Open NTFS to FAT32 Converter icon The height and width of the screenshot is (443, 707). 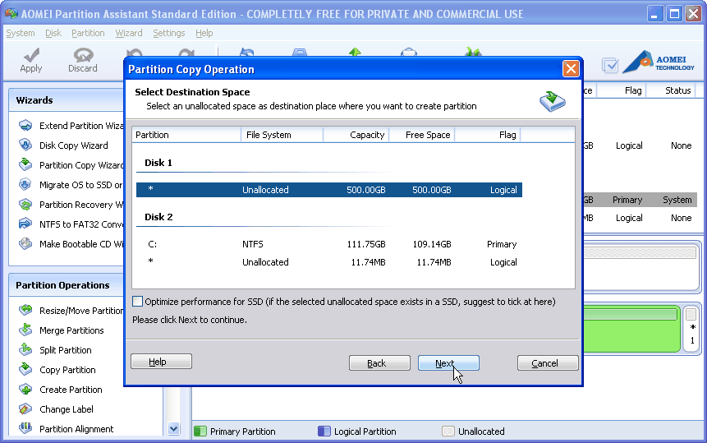tap(25, 224)
